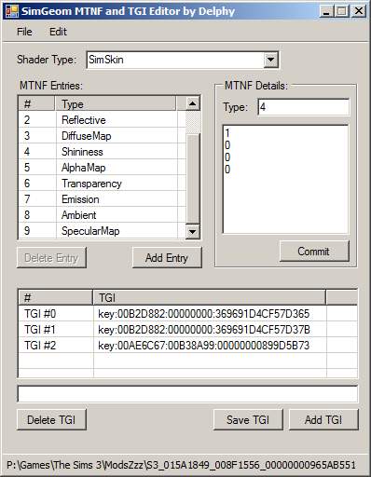Click the MTNF list scroll up arrow

[x=192, y=103]
